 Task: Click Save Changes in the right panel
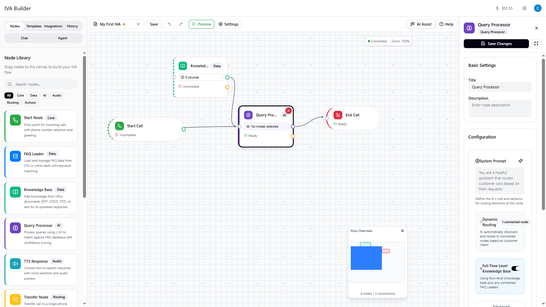(x=496, y=44)
